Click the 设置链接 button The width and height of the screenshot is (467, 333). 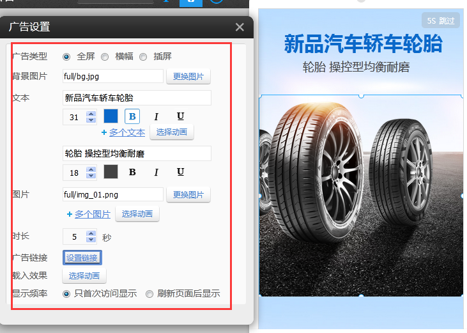click(82, 258)
